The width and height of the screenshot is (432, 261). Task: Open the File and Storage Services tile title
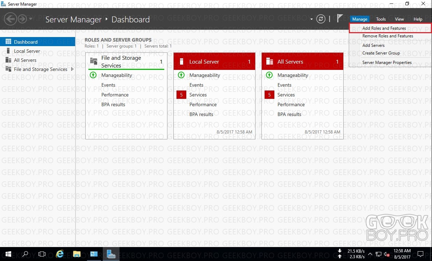point(121,62)
